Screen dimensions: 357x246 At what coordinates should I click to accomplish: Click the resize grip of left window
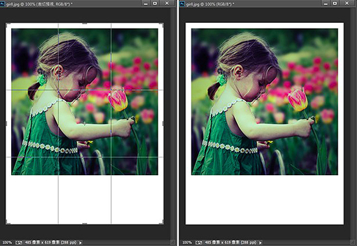(173, 243)
